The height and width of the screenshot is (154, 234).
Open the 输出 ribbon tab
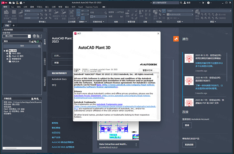point(67,7)
